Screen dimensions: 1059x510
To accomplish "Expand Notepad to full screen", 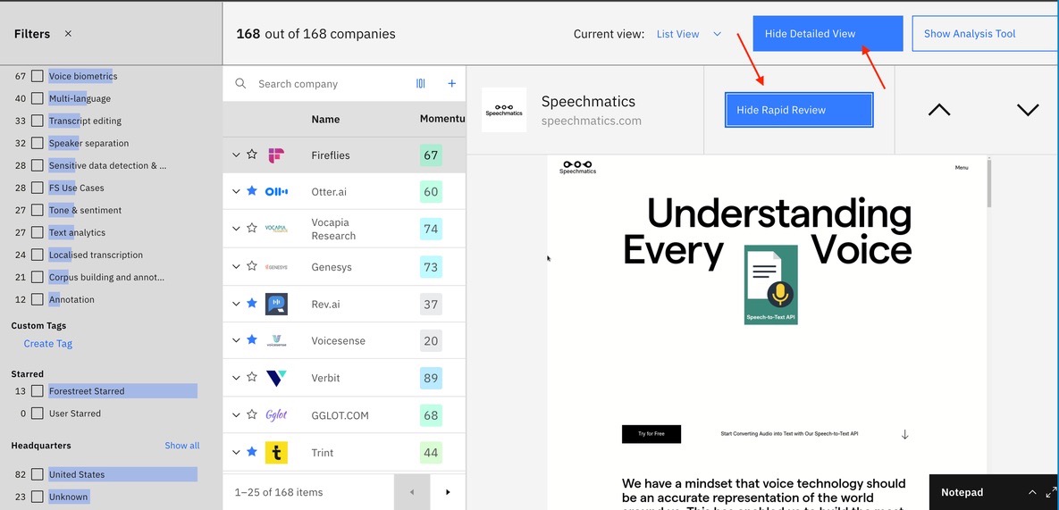I will 1050,492.
